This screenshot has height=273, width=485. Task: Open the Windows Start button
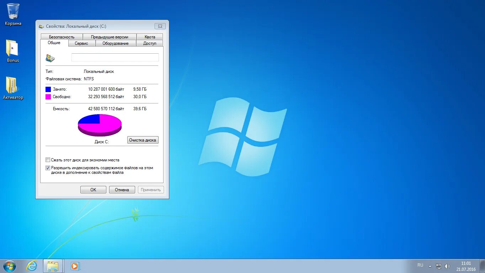pyautogui.click(x=9, y=266)
